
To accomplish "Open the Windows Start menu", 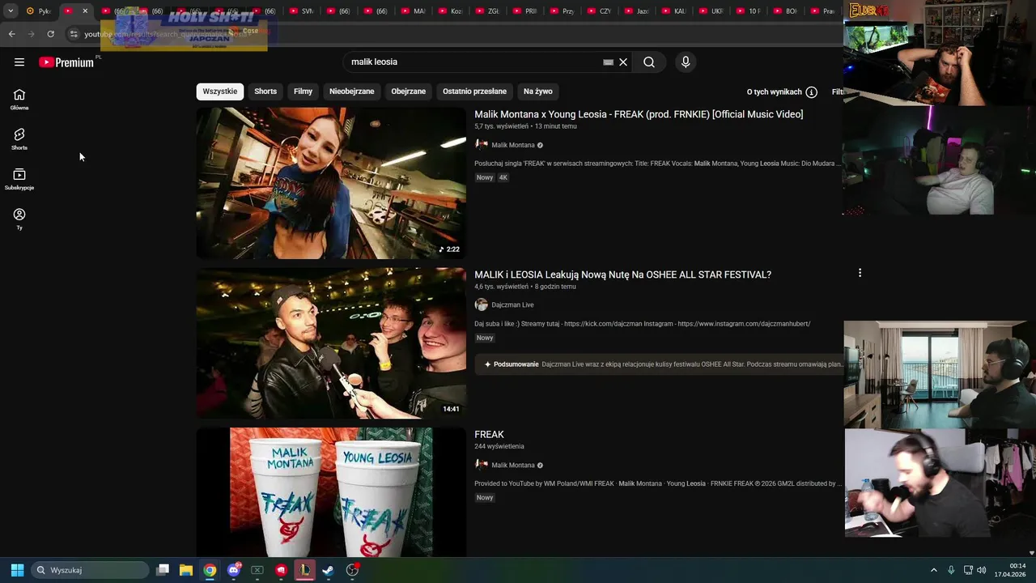I will (x=17, y=570).
